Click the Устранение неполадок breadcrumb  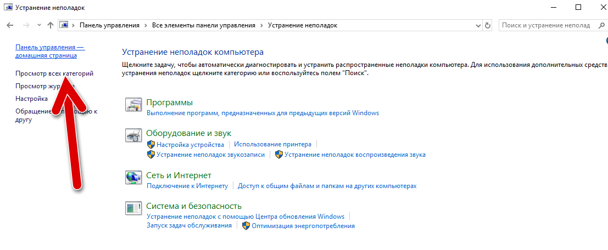[303, 25]
